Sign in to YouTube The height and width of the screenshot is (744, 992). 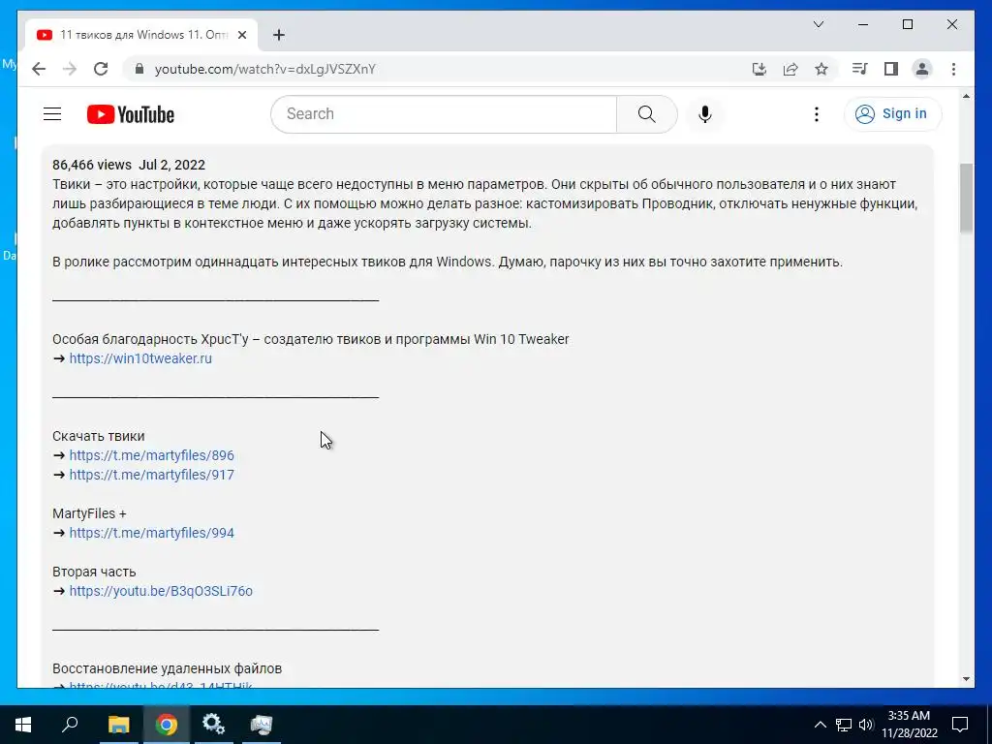click(892, 114)
